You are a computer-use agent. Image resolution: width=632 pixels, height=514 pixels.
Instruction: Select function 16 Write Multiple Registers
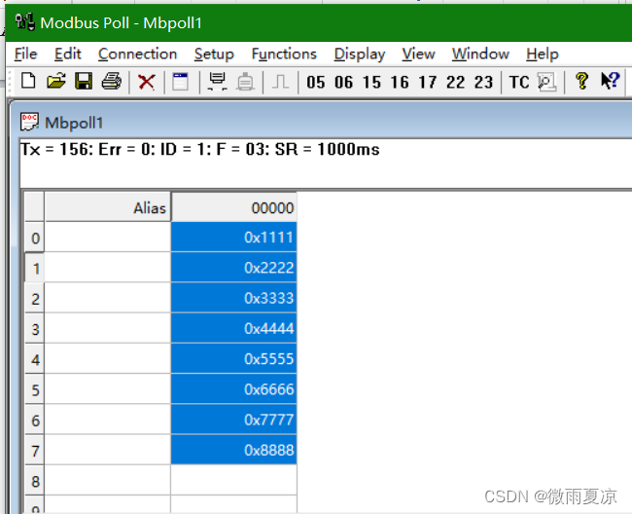click(x=400, y=83)
